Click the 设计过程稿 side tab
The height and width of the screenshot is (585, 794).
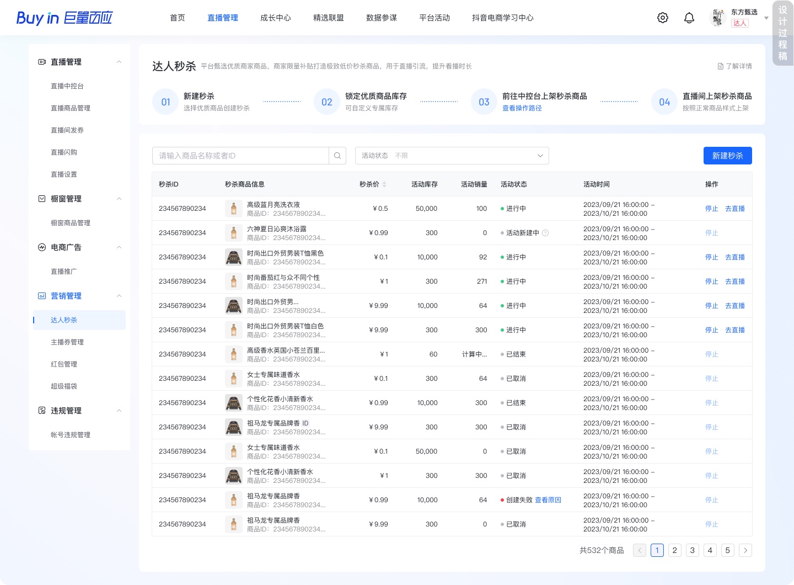(x=783, y=33)
